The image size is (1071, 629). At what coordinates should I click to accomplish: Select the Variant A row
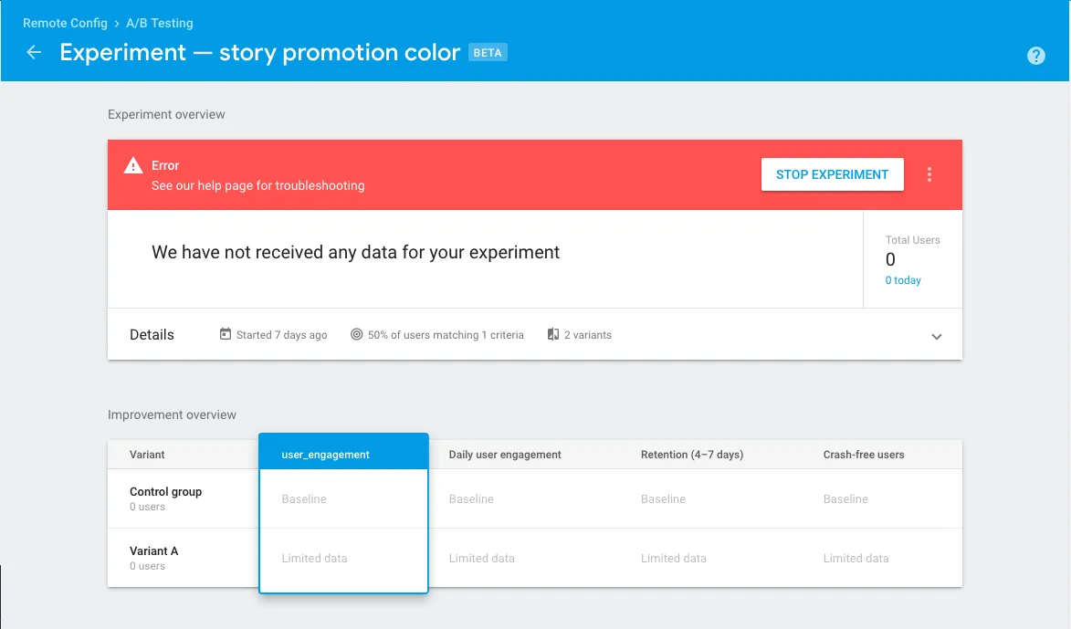(153, 557)
